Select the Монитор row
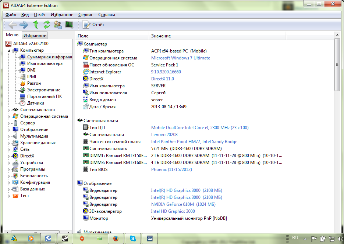This screenshot has height=244, width=344. pyautogui.click(x=155, y=218)
